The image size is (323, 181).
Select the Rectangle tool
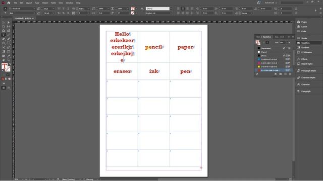coord(9,43)
